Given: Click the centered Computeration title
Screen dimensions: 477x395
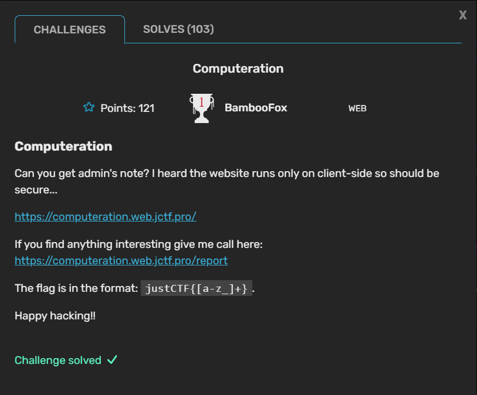Looking at the screenshot, I should (x=238, y=69).
